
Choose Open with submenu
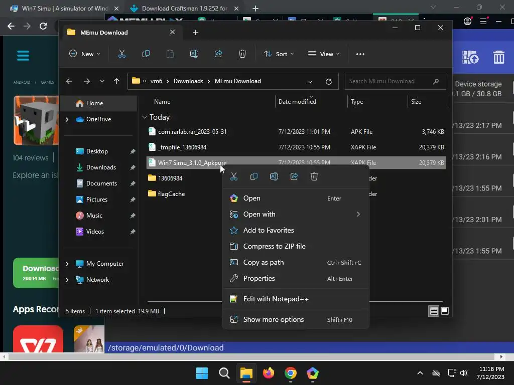tap(295, 215)
